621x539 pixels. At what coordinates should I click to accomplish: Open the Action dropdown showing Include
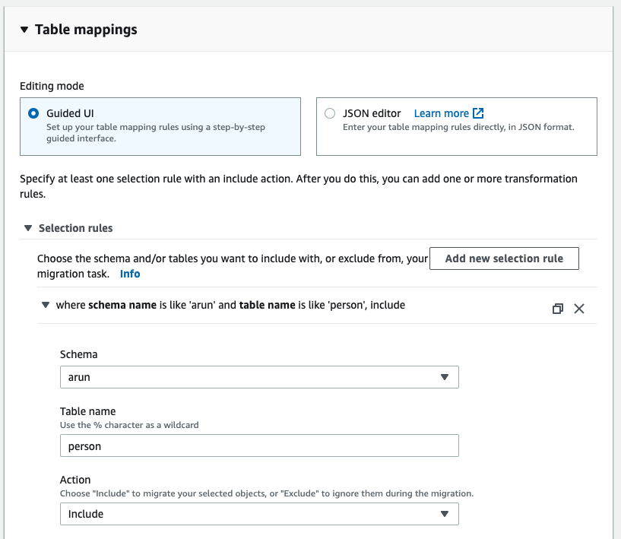pos(258,514)
